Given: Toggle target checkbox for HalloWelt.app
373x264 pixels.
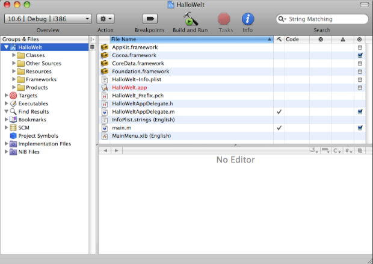Looking at the screenshot, I should click(360, 88).
